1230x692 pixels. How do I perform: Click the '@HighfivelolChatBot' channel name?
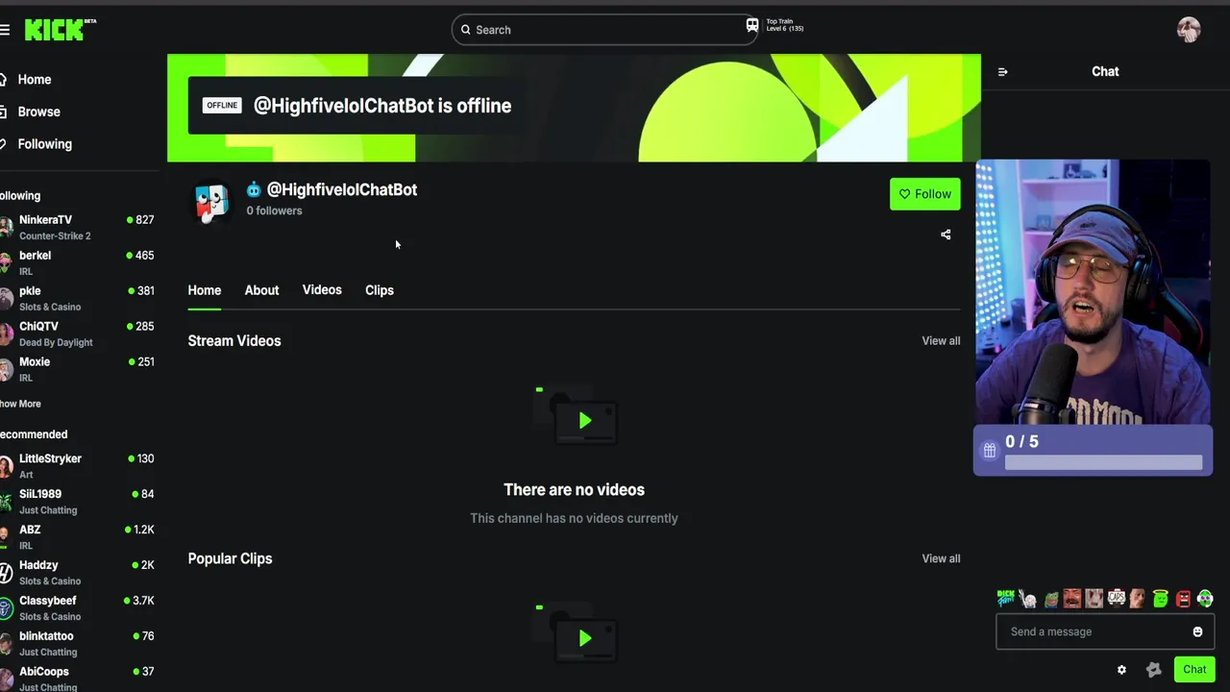pyautogui.click(x=342, y=189)
